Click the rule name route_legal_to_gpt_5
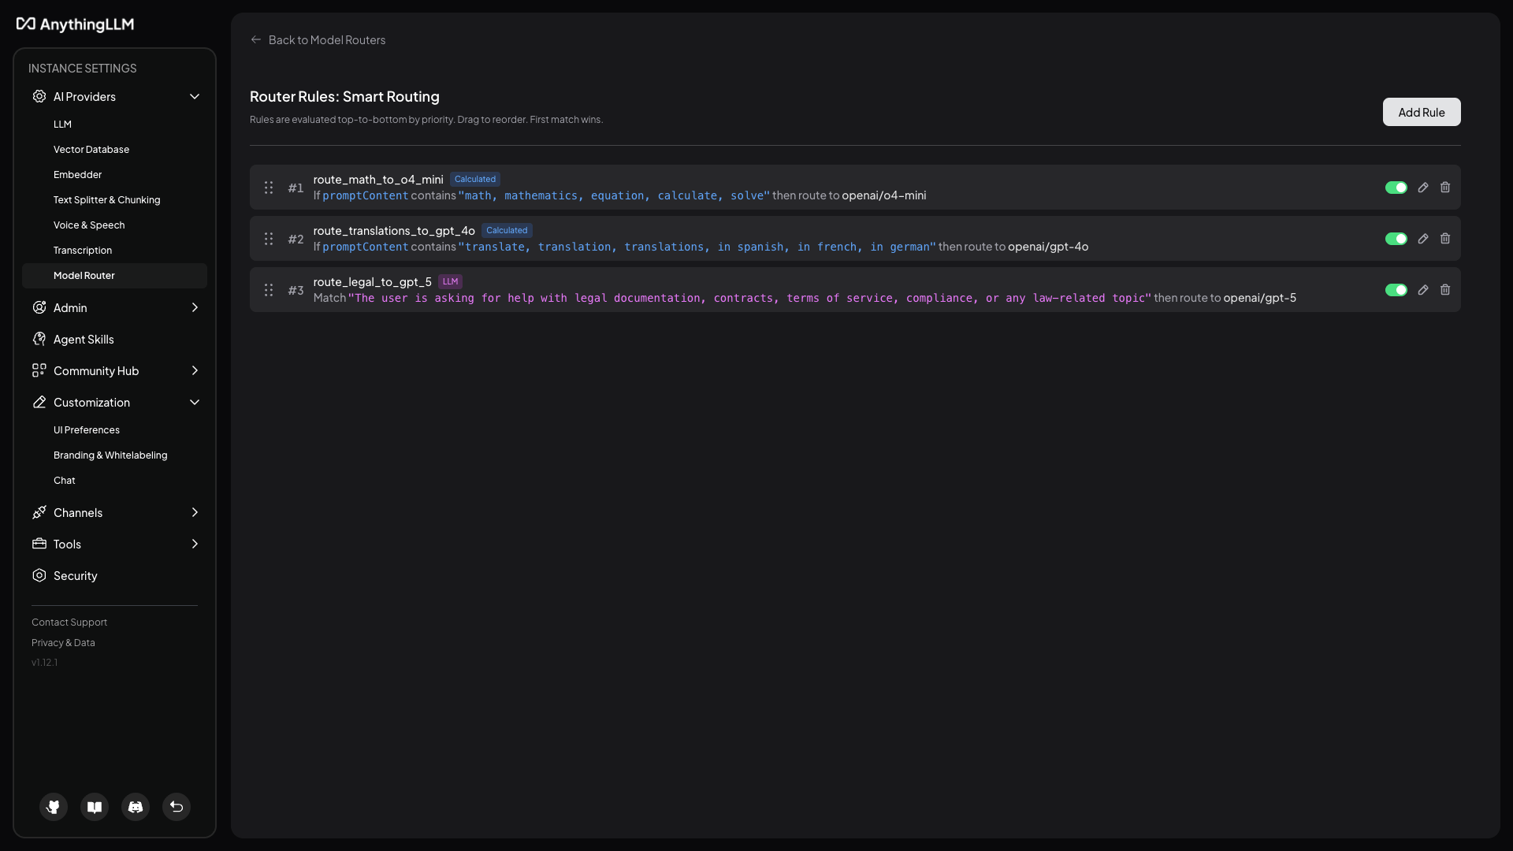 (372, 282)
